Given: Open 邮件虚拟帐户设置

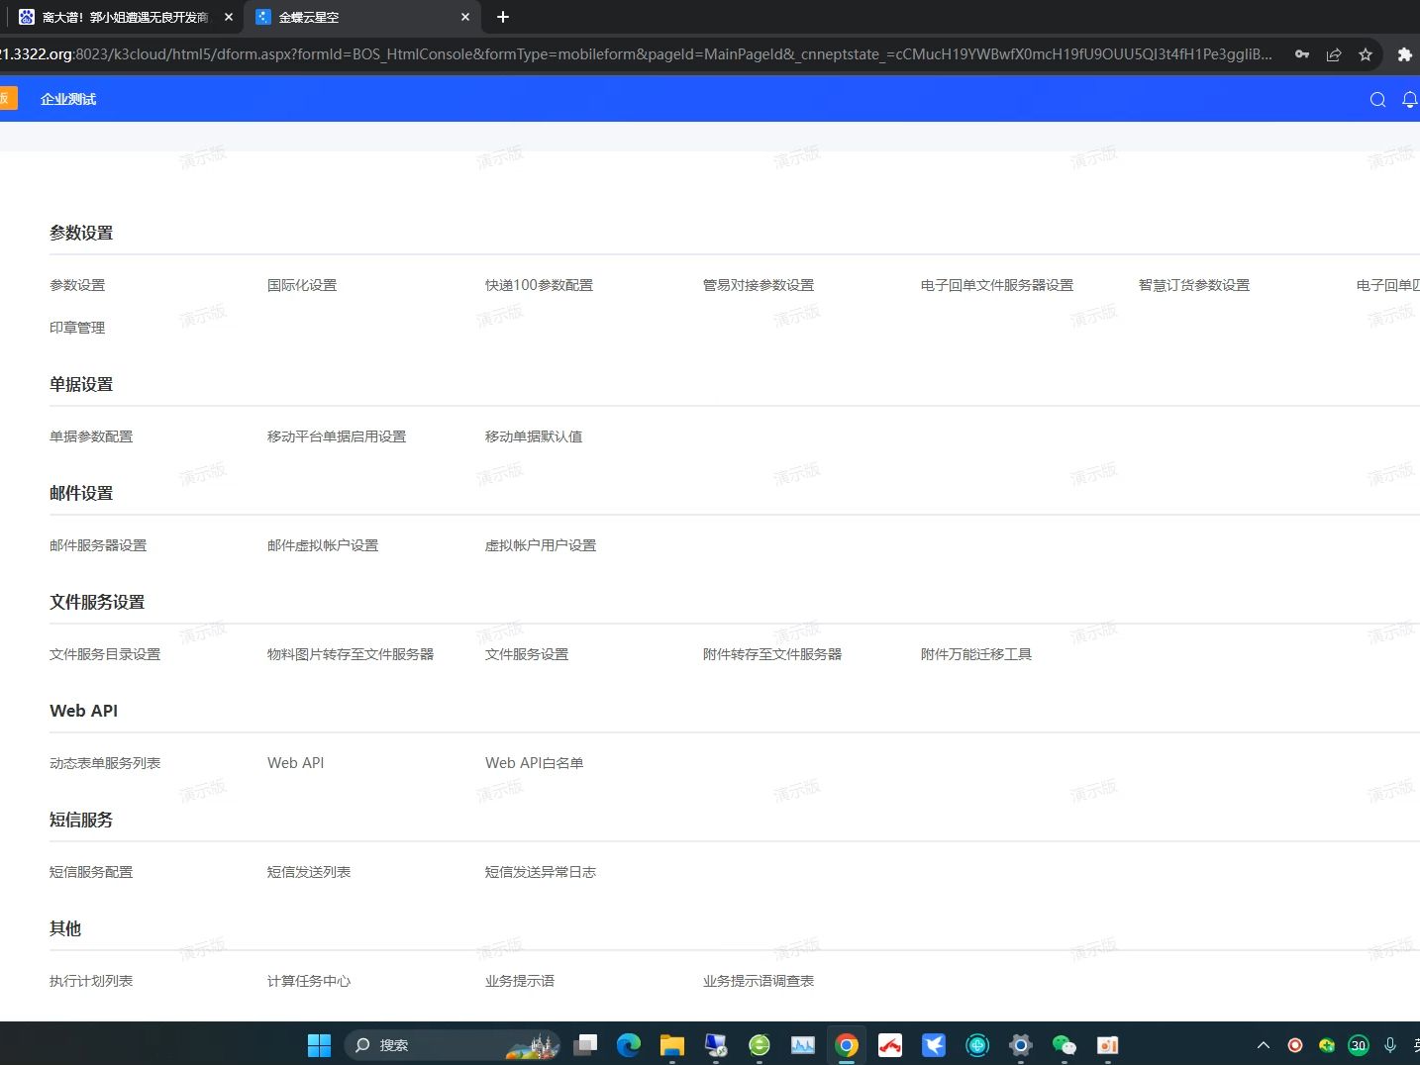Looking at the screenshot, I should point(323,545).
